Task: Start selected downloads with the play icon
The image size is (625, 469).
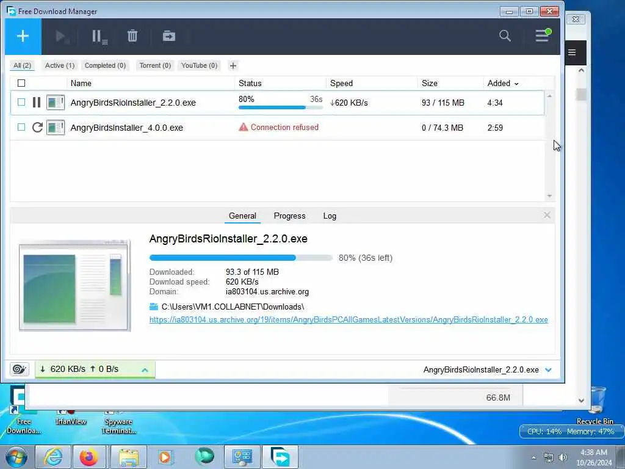Action: pyautogui.click(x=62, y=37)
